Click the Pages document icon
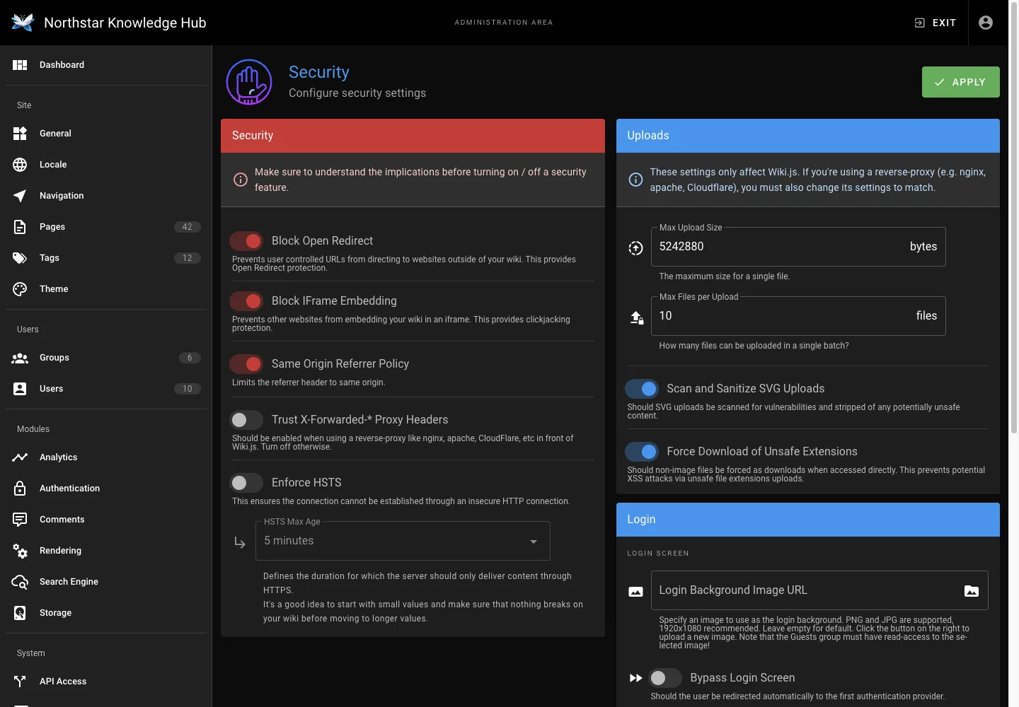1019x707 pixels. 20,227
